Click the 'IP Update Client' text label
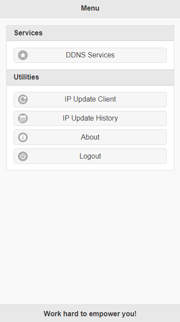180x322 pixels. click(90, 99)
